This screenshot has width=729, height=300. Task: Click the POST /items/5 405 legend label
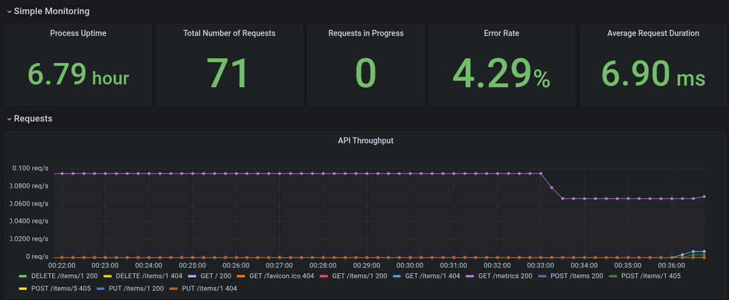(x=61, y=288)
